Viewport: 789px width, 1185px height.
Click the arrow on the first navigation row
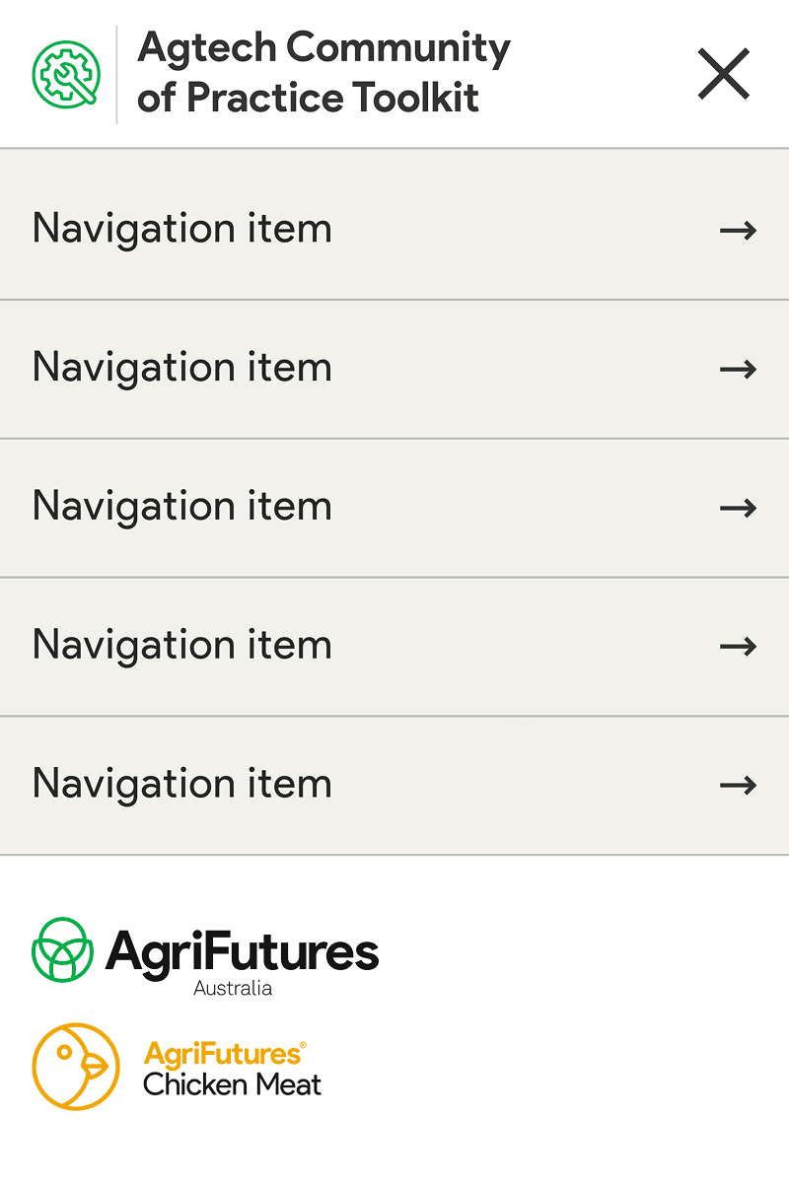coord(738,231)
